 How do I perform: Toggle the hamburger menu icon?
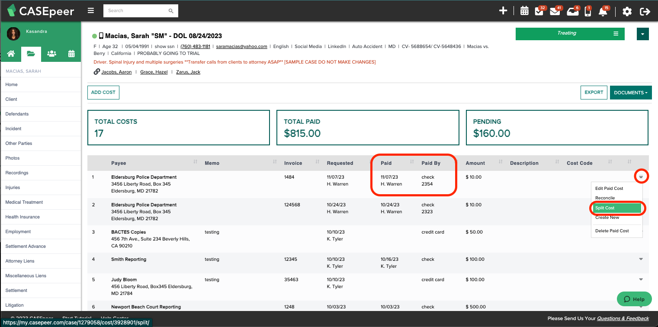(90, 11)
